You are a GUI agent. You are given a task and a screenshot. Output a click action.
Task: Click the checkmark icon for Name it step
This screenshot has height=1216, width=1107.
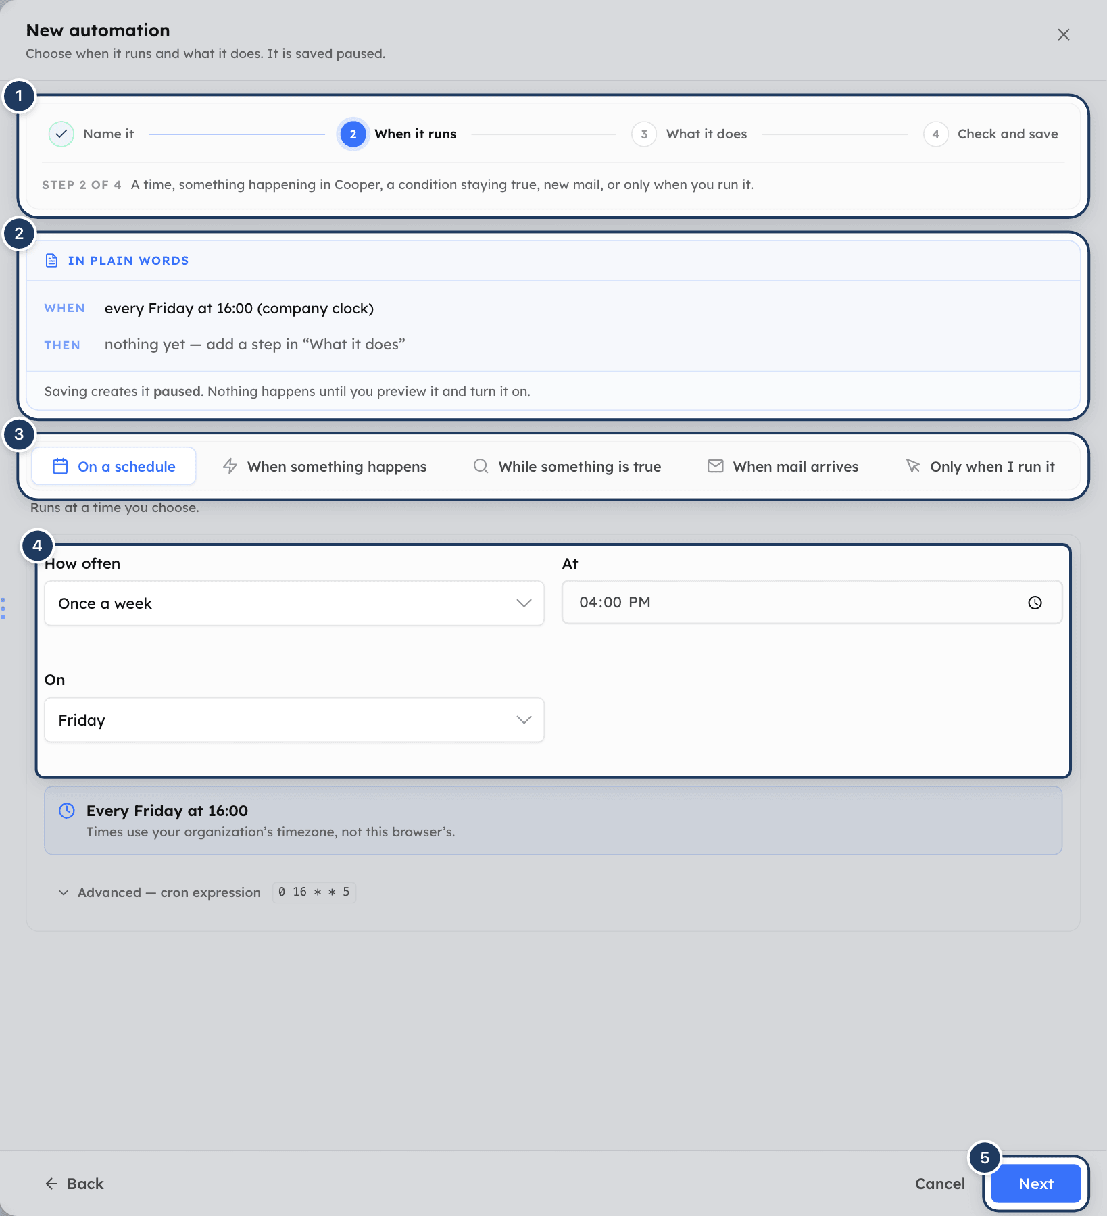(61, 134)
